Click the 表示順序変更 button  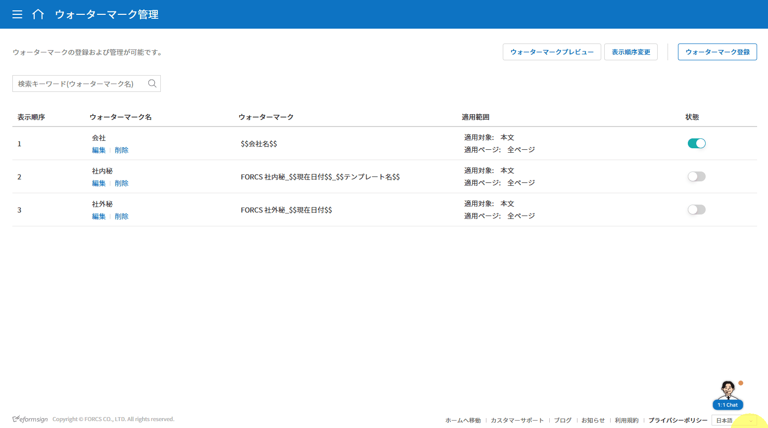pyautogui.click(x=630, y=52)
